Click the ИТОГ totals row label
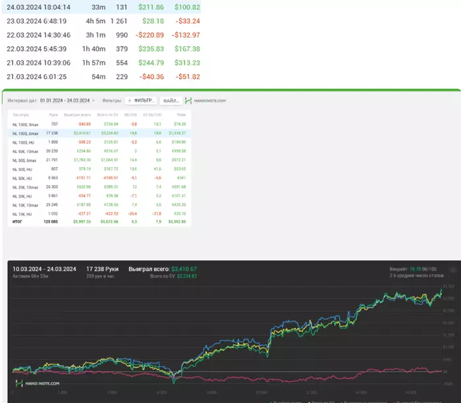The height and width of the screenshot is (403, 461). click(17, 222)
